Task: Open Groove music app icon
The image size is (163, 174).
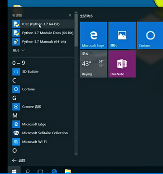Action: tap(16, 107)
